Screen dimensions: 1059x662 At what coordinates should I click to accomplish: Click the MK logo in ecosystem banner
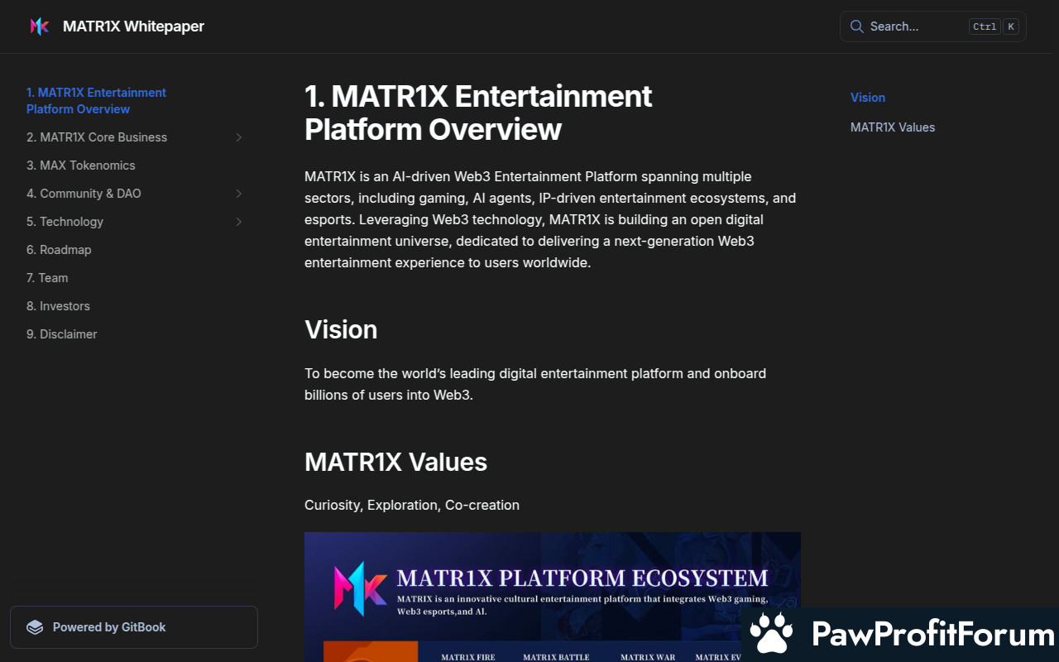(x=359, y=586)
